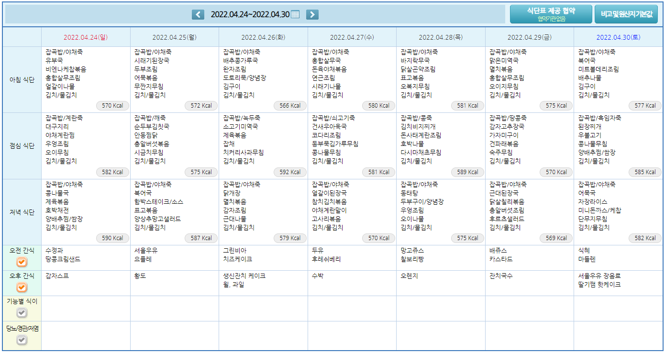Click the 590 Kcal badge
The image size is (665, 353).
tap(113, 238)
